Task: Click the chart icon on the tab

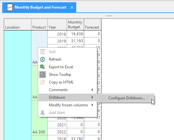Action: click(10, 7)
